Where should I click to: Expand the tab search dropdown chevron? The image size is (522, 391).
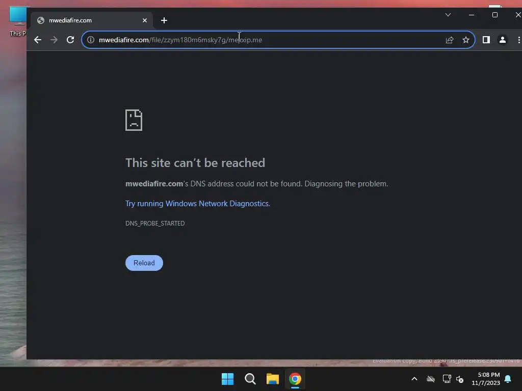point(448,15)
